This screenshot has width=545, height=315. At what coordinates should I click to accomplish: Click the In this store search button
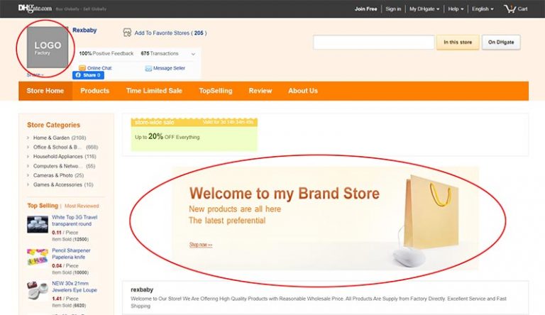tap(458, 43)
